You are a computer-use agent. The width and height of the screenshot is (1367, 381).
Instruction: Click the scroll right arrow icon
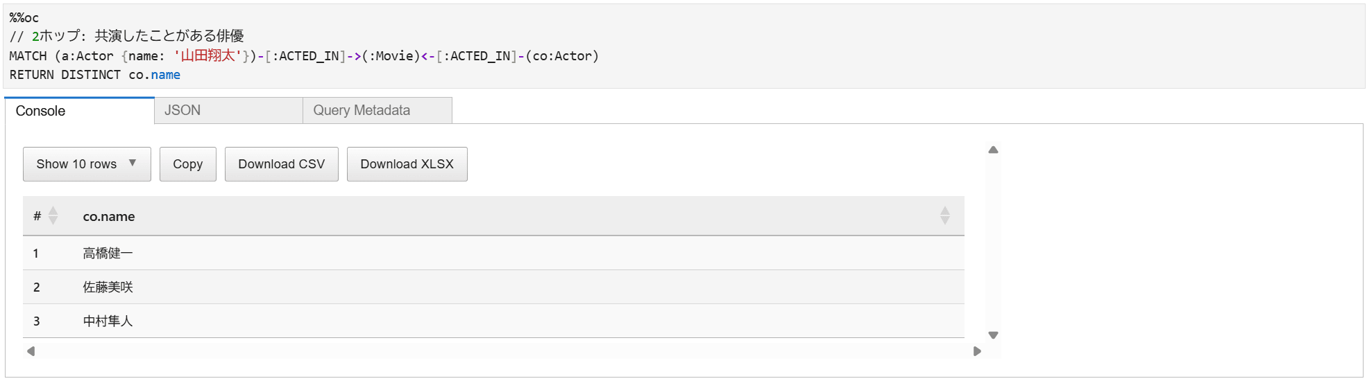coord(977,351)
